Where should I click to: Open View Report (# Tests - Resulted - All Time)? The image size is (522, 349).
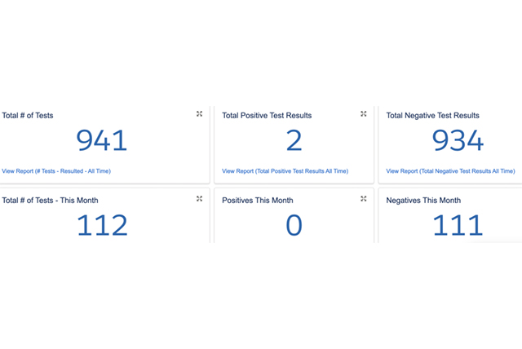point(56,171)
